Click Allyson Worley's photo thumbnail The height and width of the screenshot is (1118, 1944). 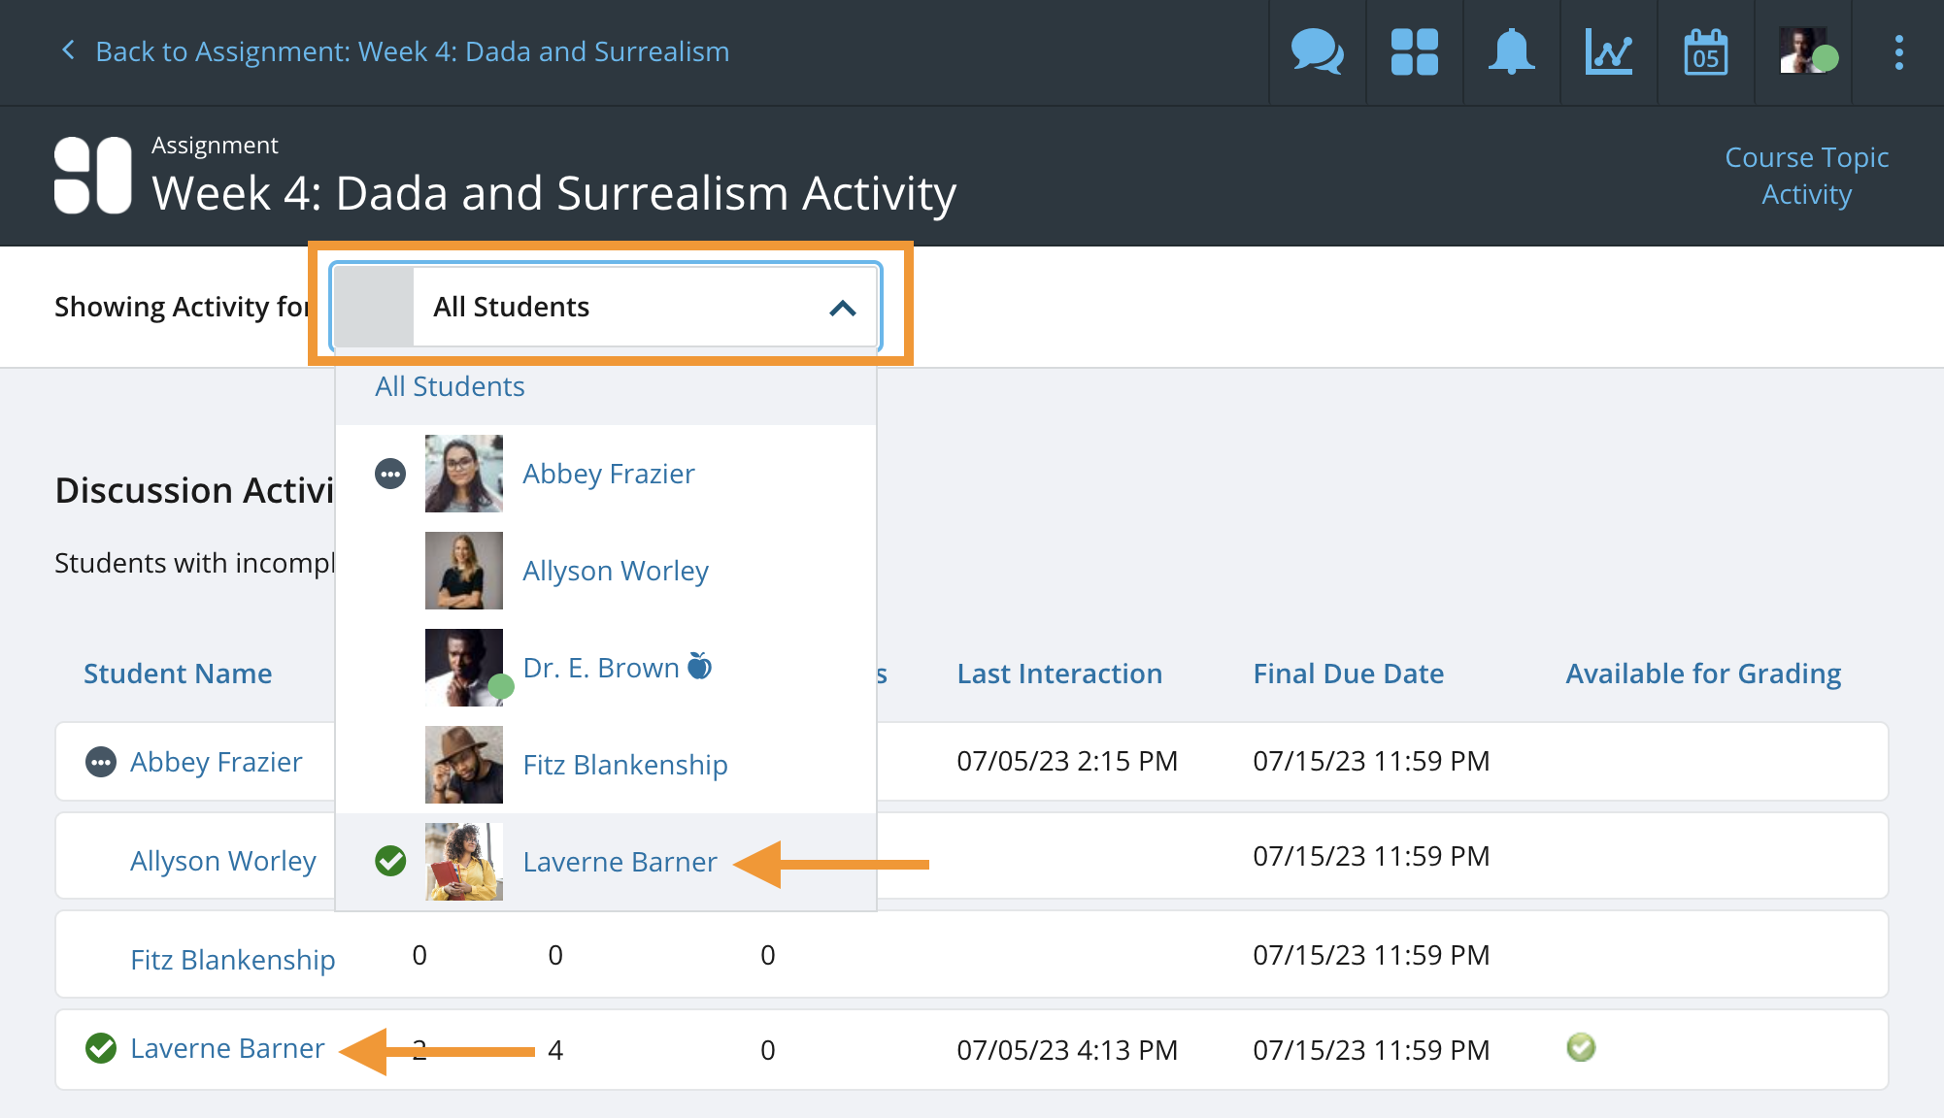(464, 571)
